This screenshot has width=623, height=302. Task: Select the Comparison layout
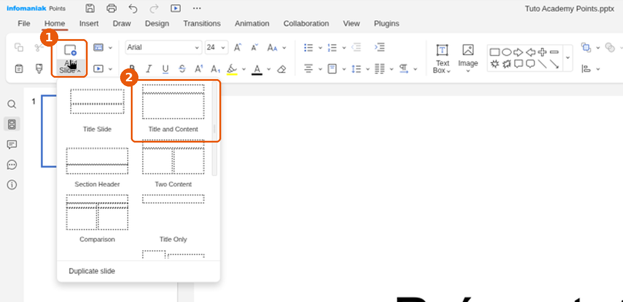[97, 219]
